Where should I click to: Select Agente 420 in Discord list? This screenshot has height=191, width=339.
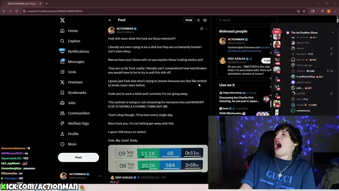click(300, 43)
